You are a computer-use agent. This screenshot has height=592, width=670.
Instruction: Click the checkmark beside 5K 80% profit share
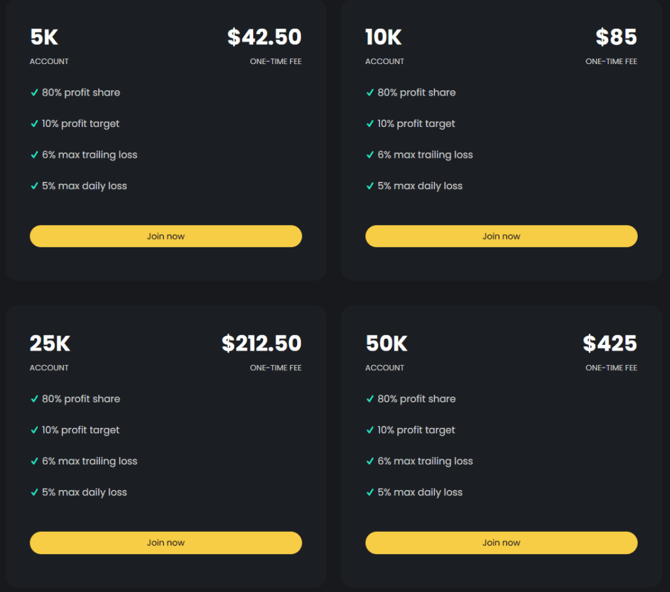[34, 93]
